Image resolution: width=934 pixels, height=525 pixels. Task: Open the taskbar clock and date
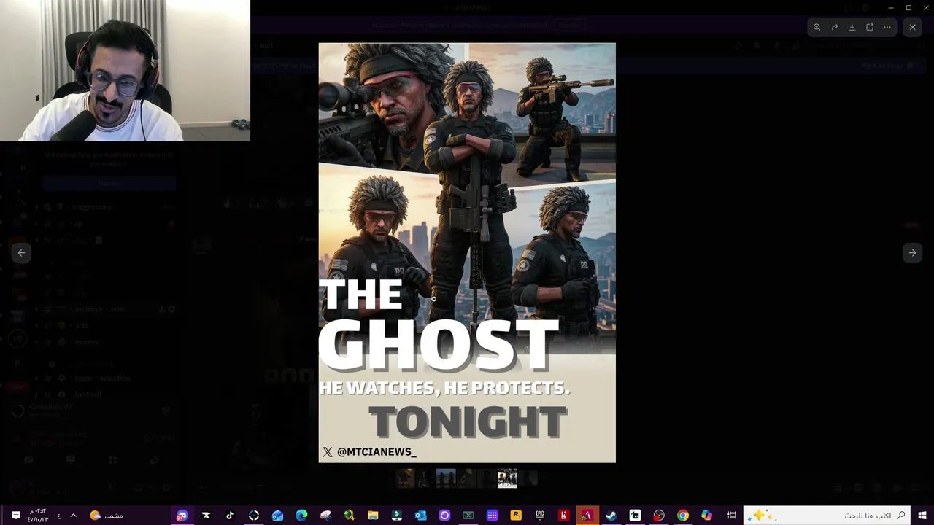pyautogui.click(x=38, y=516)
